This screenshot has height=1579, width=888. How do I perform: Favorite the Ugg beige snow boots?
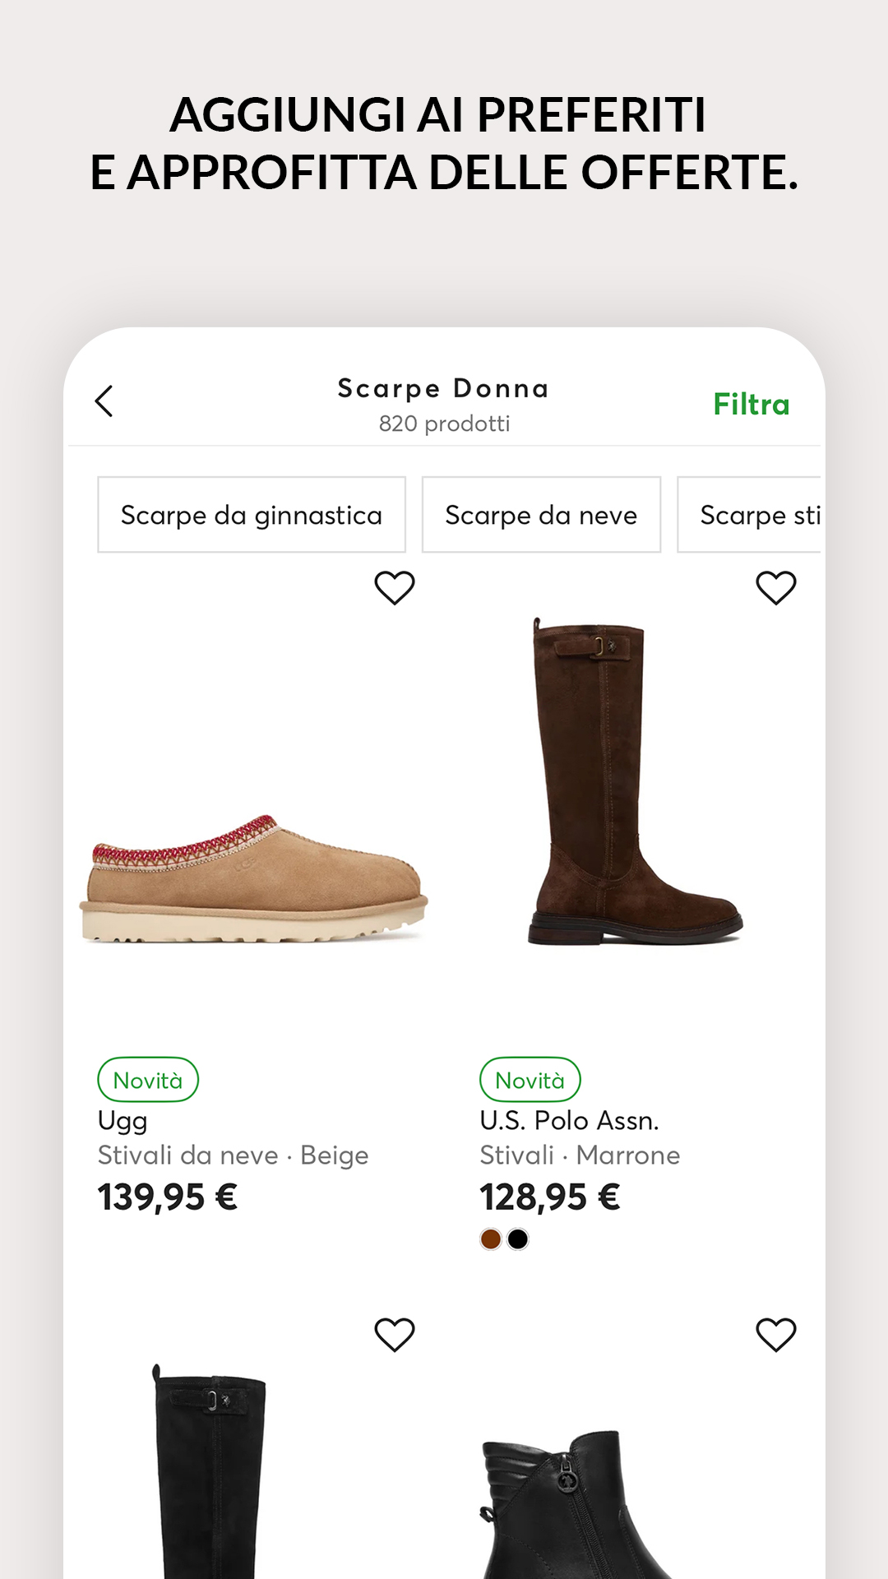coord(395,588)
